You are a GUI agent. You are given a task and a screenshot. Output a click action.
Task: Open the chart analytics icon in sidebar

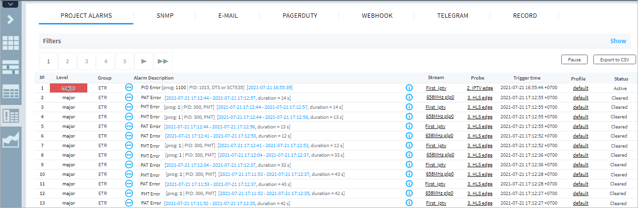[11, 140]
